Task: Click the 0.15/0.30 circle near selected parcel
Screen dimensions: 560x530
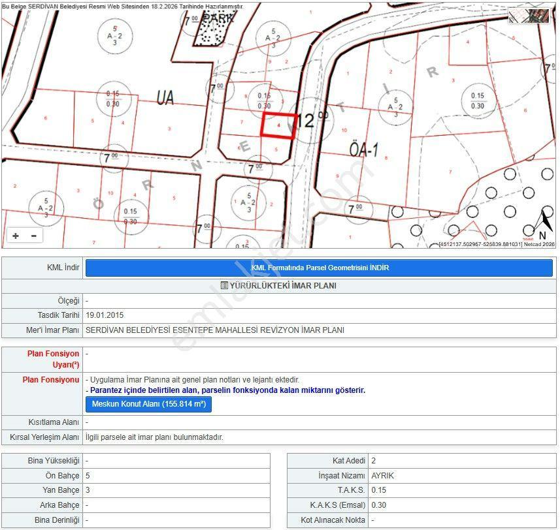Action: (x=265, y=101)
